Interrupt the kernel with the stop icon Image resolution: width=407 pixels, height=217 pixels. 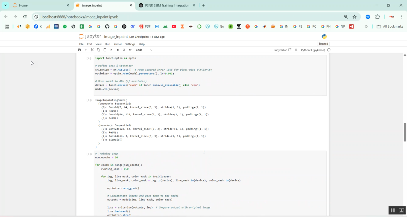[117, 50]
